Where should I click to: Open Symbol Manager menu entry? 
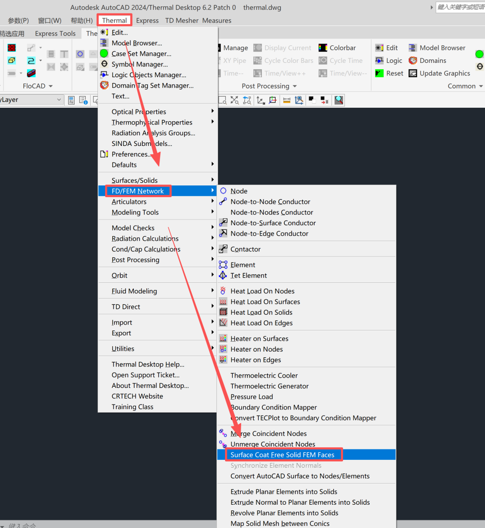click(x=139, y=64)
